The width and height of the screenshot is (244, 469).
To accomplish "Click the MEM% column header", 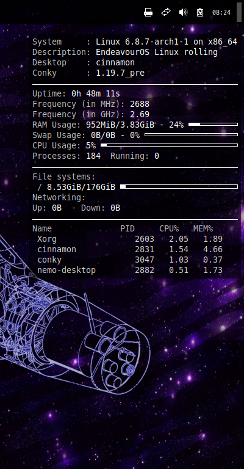I will tap(203, 228).
